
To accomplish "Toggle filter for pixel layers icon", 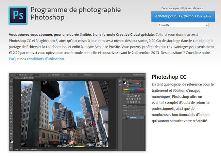I will pyautogui.click(x=132, y=108).
